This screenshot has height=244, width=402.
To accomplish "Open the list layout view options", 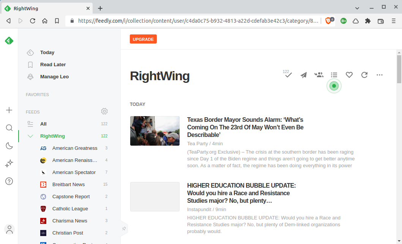I will pos(334,75).
